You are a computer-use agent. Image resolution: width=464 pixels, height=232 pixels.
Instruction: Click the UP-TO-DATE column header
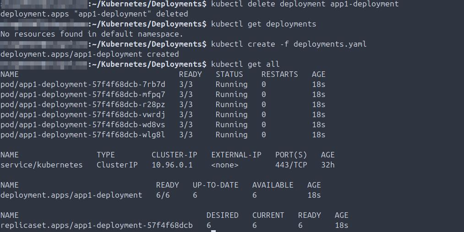click(216, 185)
